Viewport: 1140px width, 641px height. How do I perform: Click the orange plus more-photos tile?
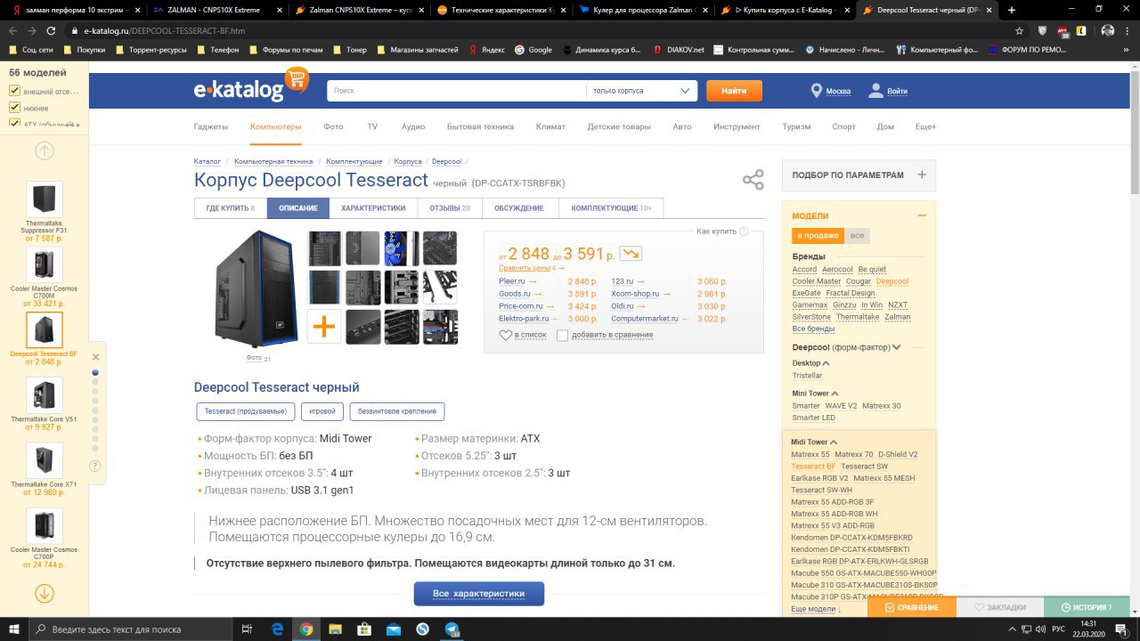click(x=324, y=327)
